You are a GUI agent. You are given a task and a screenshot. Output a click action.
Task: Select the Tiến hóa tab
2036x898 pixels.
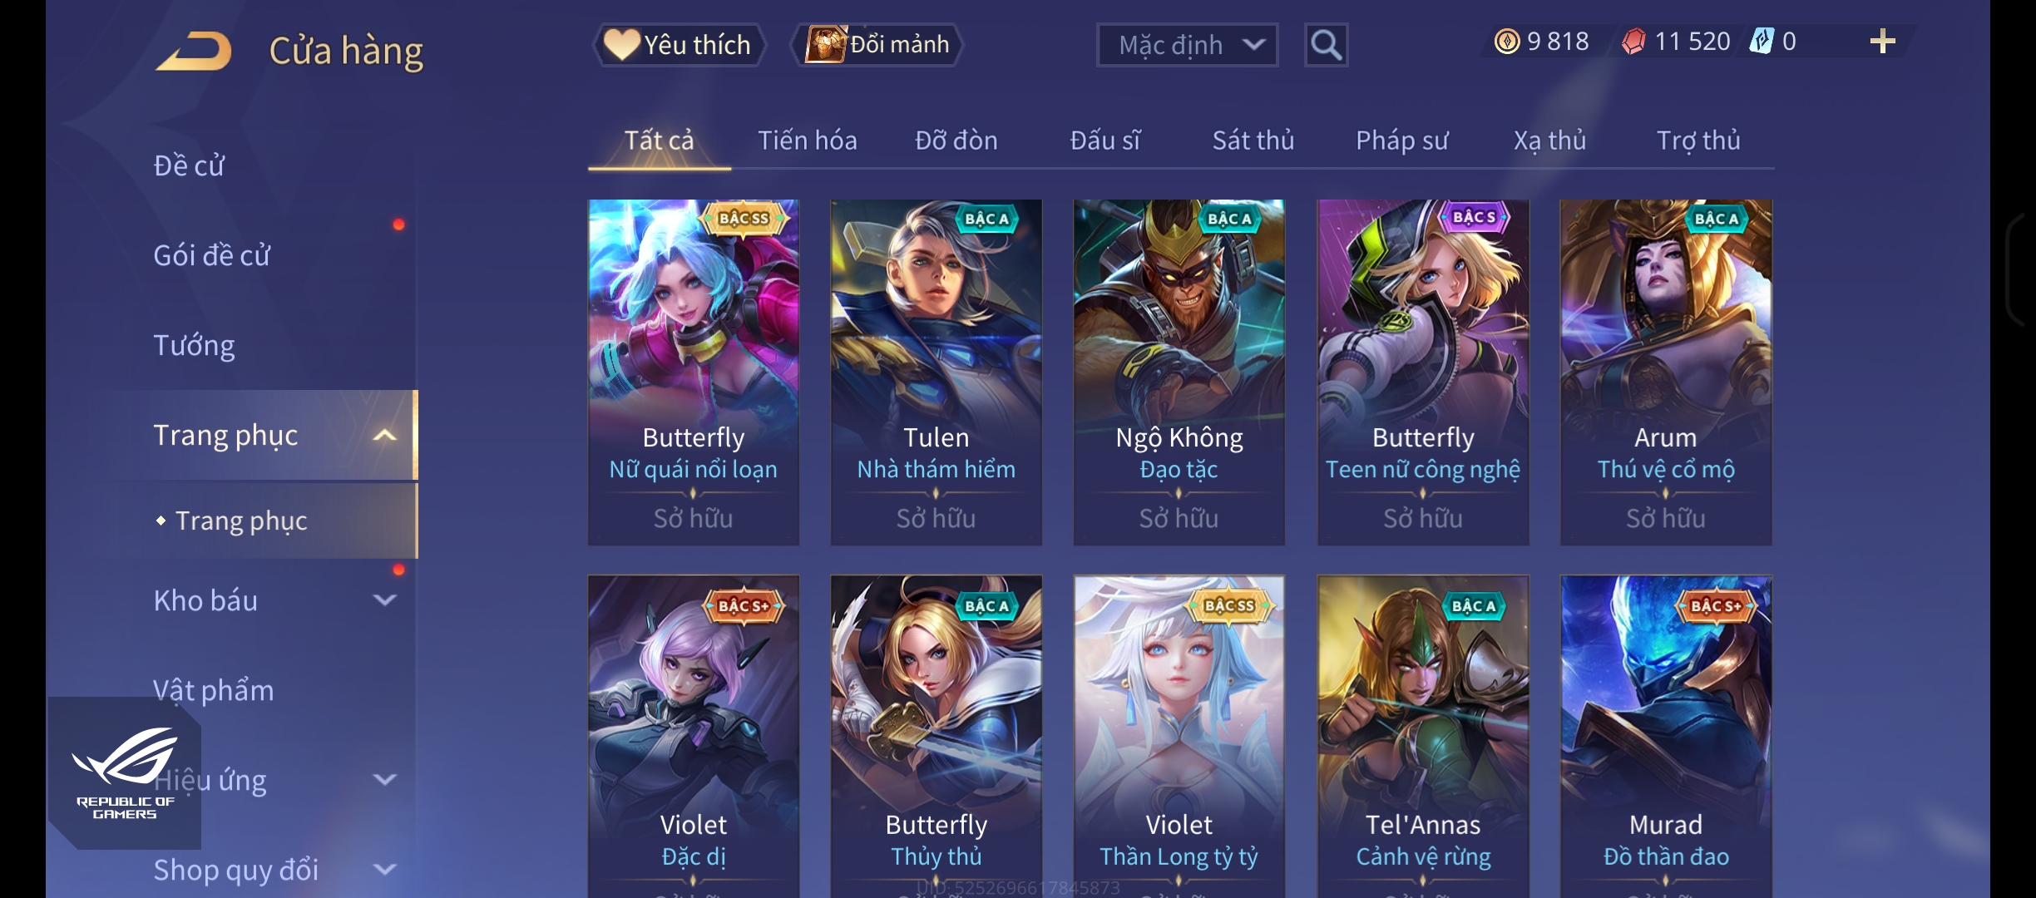coord(807,140)
